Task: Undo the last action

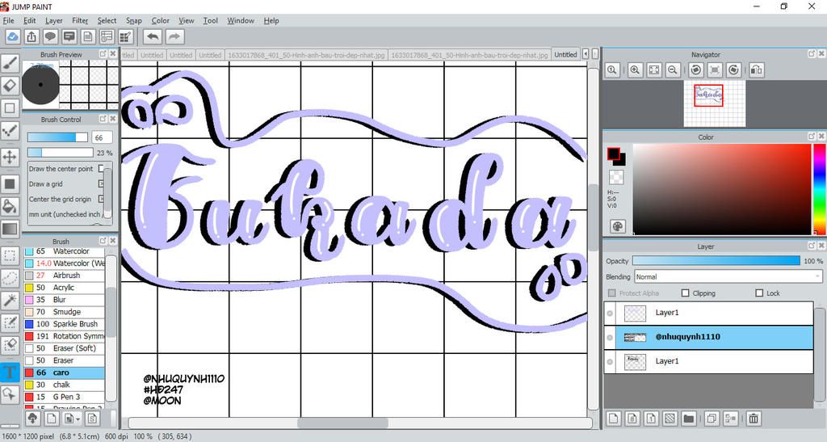Action: tap(153, 36)
